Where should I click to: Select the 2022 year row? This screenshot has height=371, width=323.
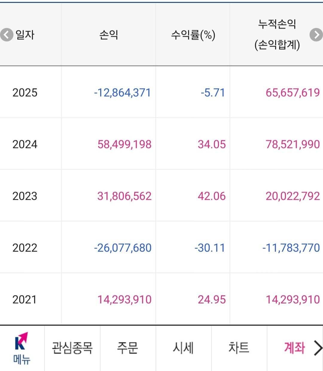(x=25, y=248)
